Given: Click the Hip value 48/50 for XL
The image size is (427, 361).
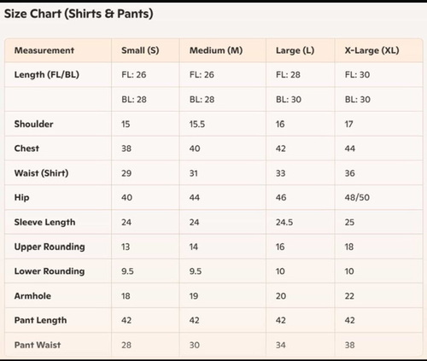Looking at the screenshot, I should (357, 197).
